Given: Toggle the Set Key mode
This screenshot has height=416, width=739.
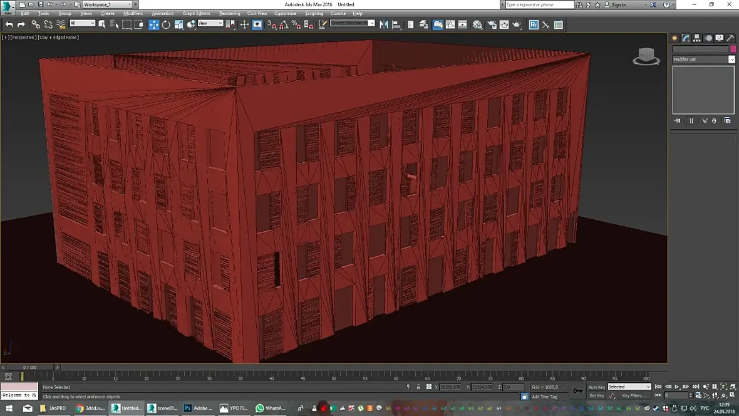Looking at the screenshot, I should [596, 395].
